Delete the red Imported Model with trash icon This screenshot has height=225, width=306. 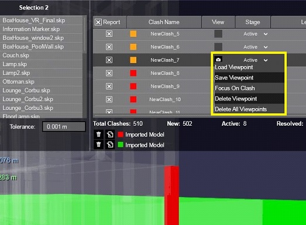pyautogui.click(x=98, y=134)
